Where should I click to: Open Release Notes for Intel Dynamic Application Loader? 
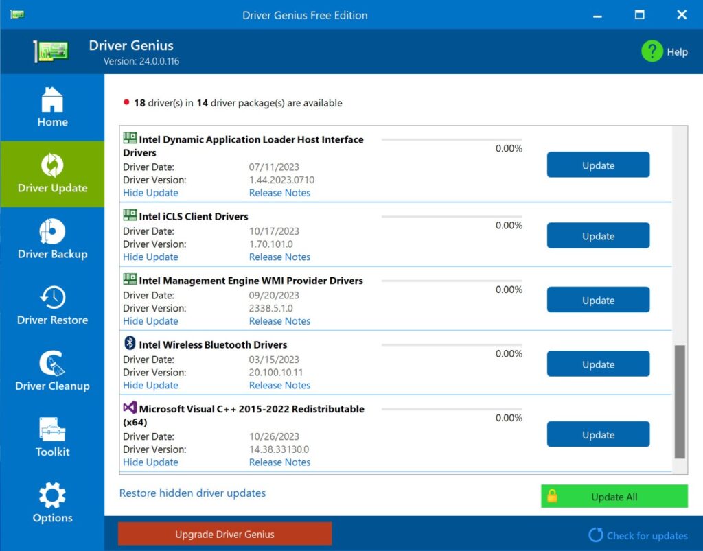coord(280,193)
